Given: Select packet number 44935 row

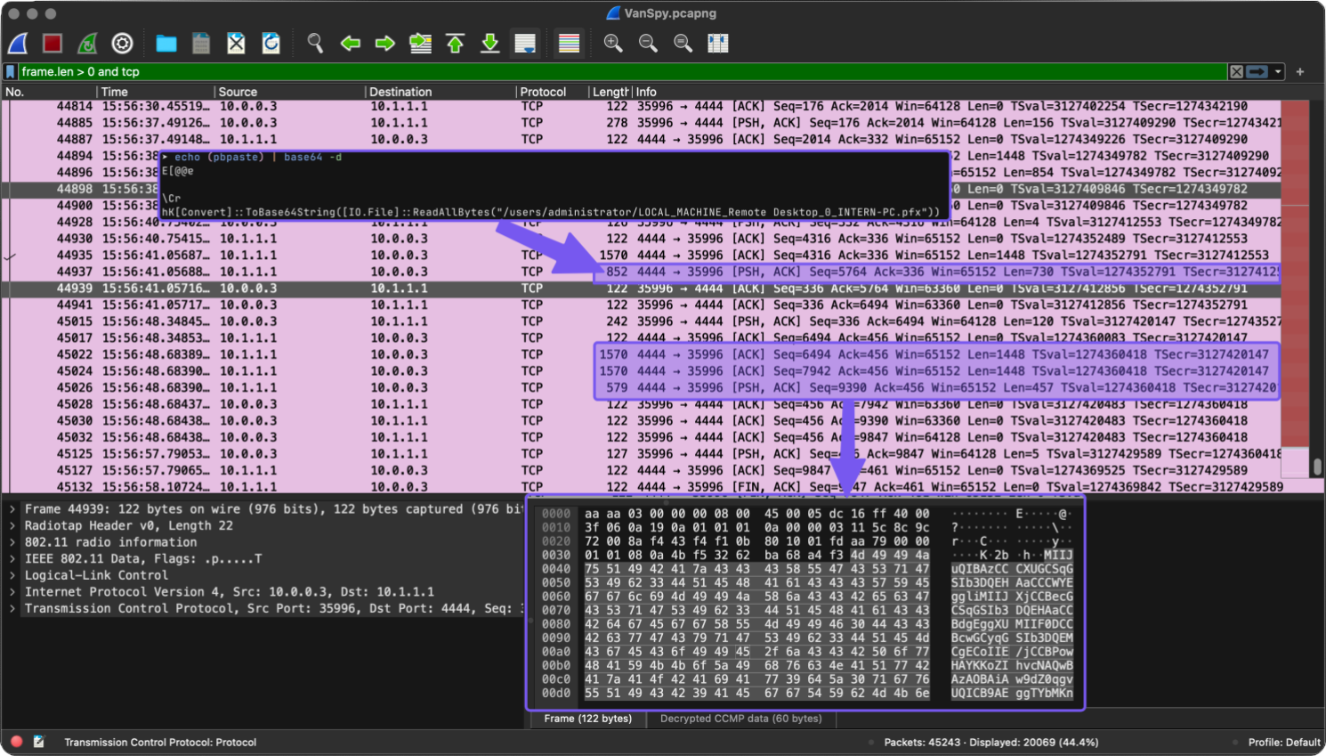Looking at the screenshot, I should 641,255.
